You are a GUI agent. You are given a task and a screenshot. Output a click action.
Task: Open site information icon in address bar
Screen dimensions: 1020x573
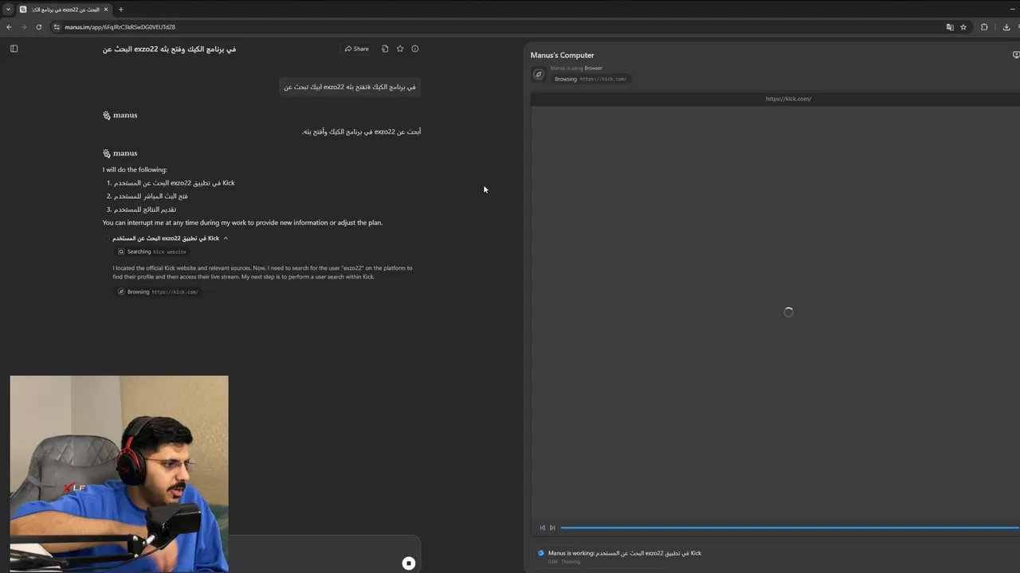pos(57,27)
